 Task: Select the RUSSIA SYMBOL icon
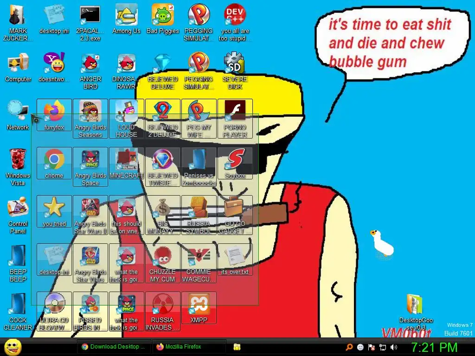coord(199,215)
